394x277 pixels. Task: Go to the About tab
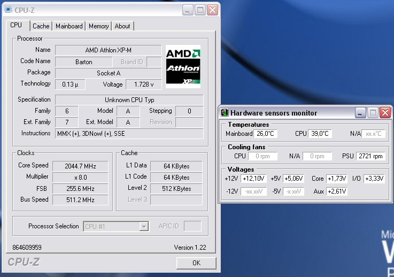[x=122, y=26]
